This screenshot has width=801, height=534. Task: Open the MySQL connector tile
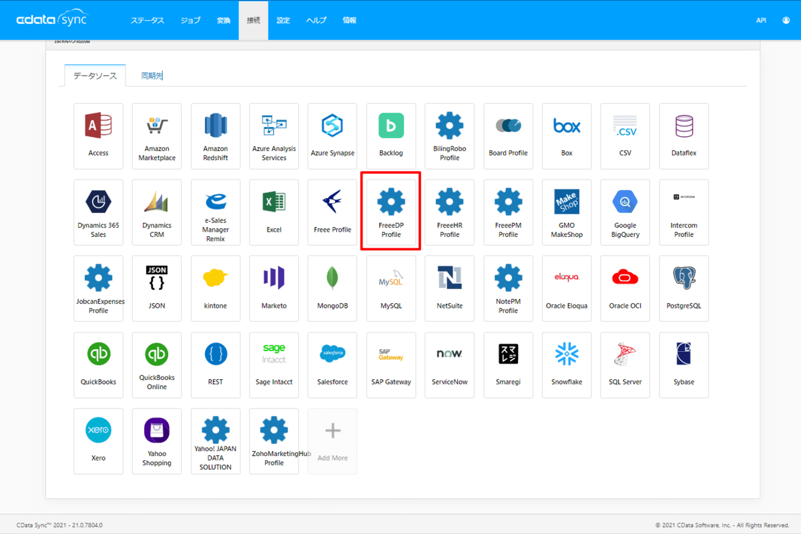click(391, 288)
